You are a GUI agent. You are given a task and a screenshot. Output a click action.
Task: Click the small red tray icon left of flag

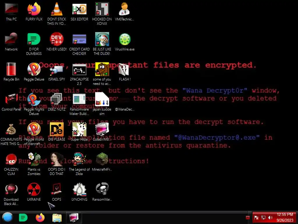point(248,218)
